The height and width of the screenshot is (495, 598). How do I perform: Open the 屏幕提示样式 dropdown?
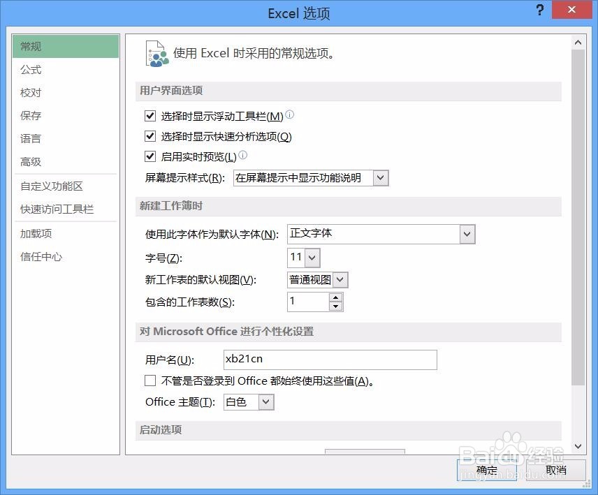381,178
